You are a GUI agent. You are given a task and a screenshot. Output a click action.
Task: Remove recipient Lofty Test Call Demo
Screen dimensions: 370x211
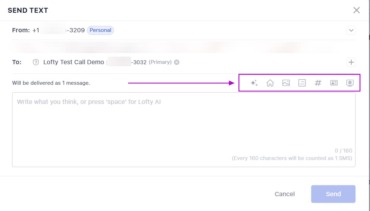(177, 62)
